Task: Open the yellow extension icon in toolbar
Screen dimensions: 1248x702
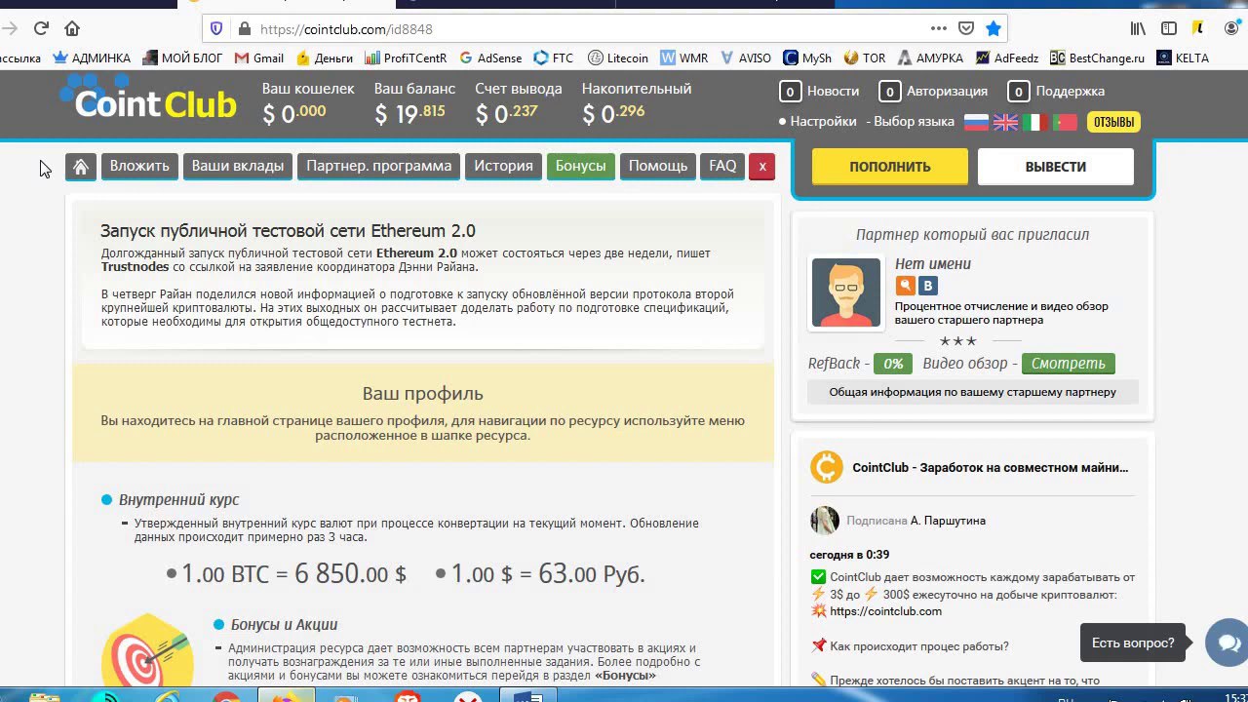Action: tap(1199, 28)
